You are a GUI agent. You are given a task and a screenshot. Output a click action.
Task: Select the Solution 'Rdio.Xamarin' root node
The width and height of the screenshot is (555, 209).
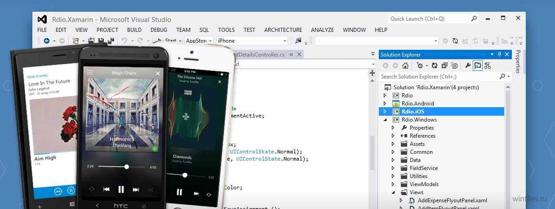coord(436,87)
